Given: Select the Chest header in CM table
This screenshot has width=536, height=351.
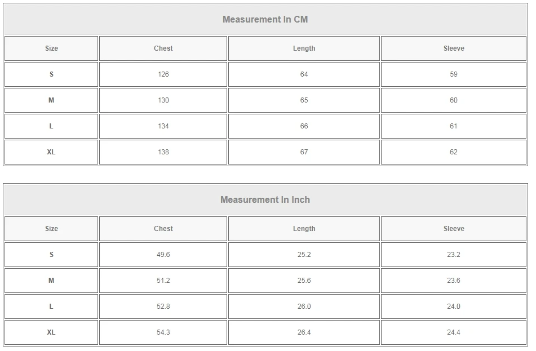Looking at the screenshot, I should 163,48.
